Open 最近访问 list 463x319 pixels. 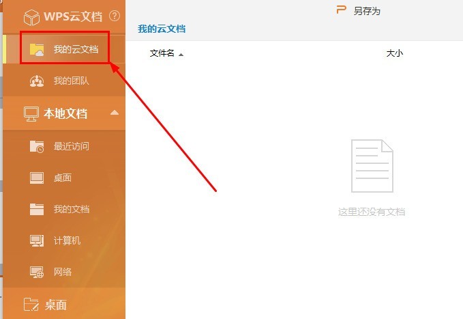(64, 146)
